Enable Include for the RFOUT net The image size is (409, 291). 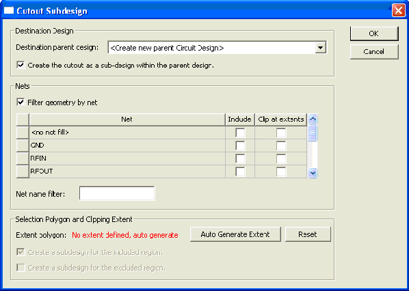[x=240, y=171]
